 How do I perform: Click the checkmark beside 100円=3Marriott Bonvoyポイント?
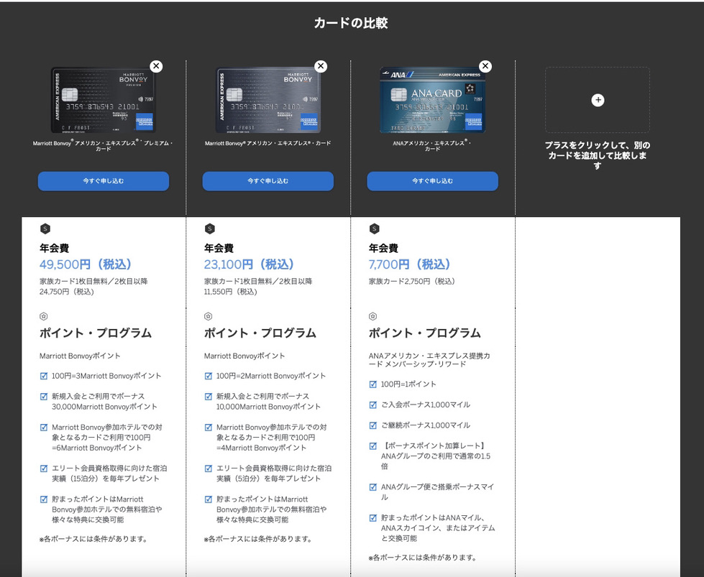[44, 376]
